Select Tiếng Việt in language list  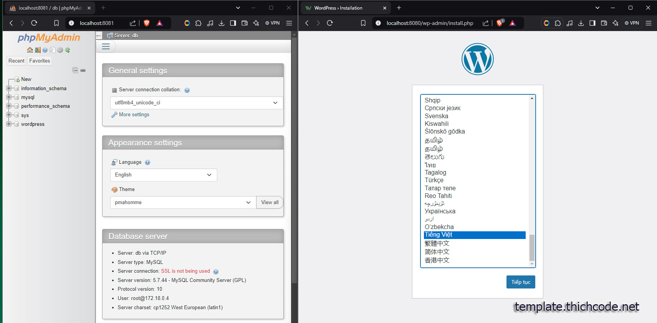click(x=475, y=235)
